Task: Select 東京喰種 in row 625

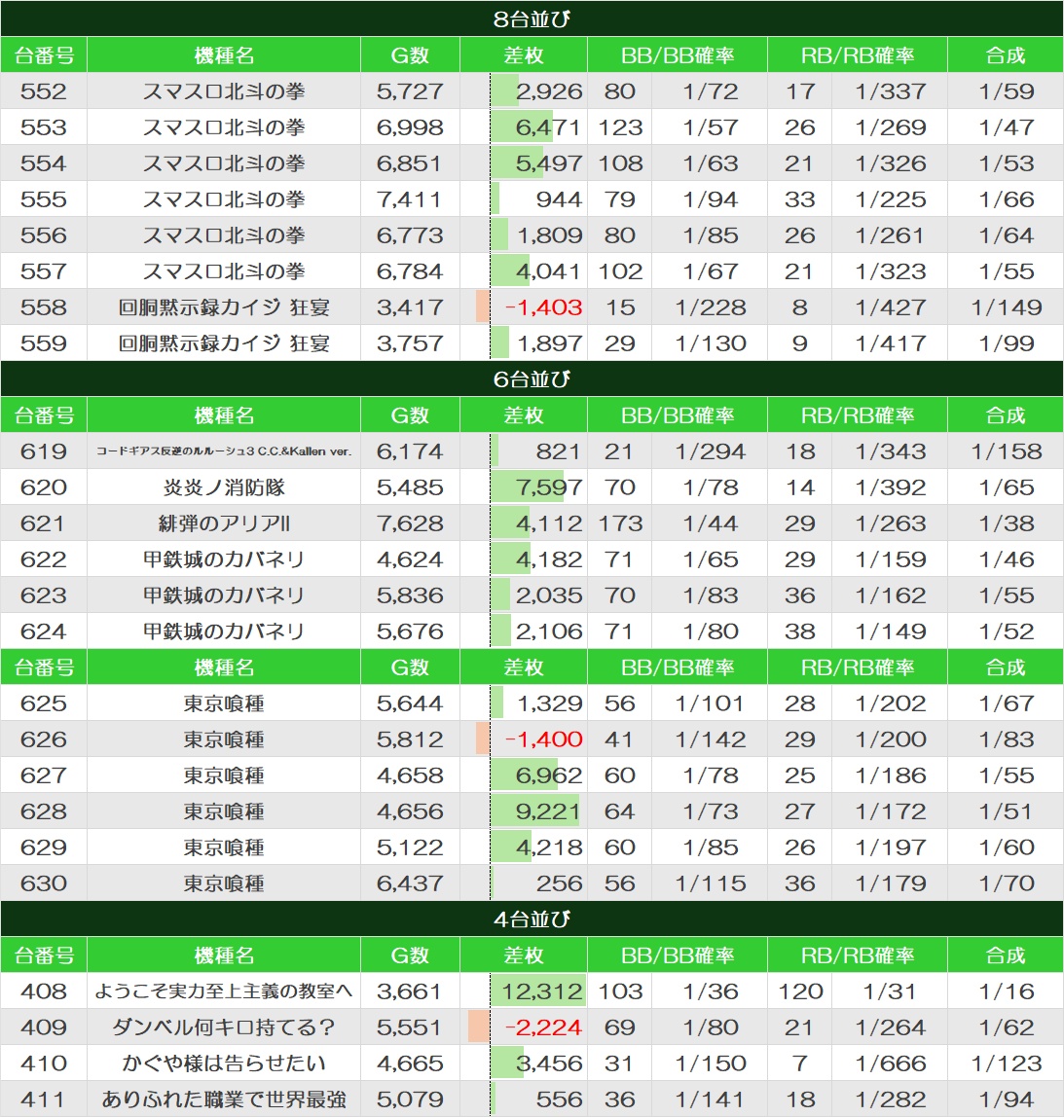Action: (224, 703)
